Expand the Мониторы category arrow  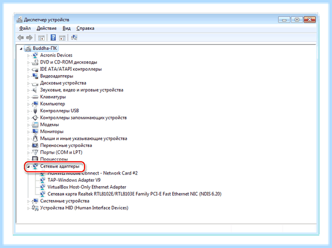coord(28,132)
